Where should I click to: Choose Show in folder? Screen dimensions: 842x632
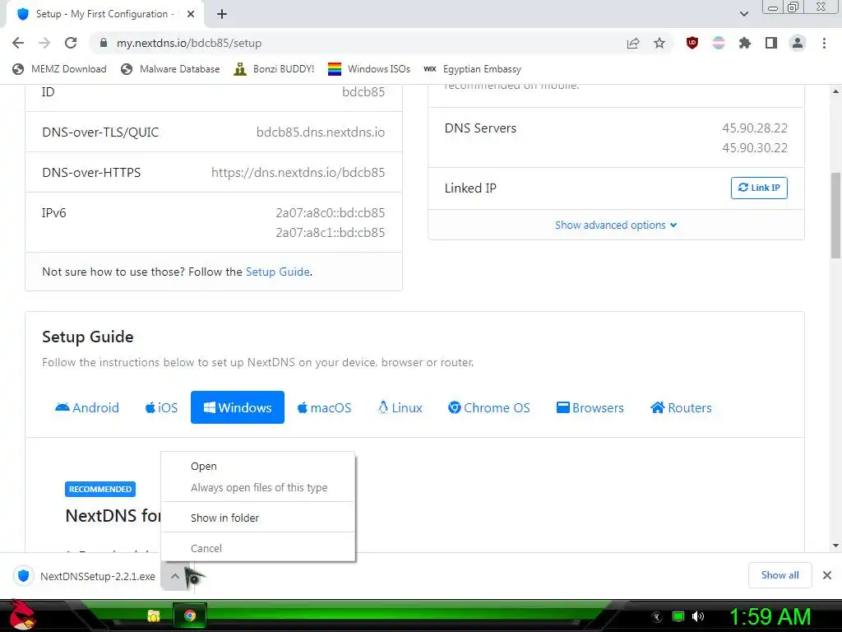click(x=257, y=518)
